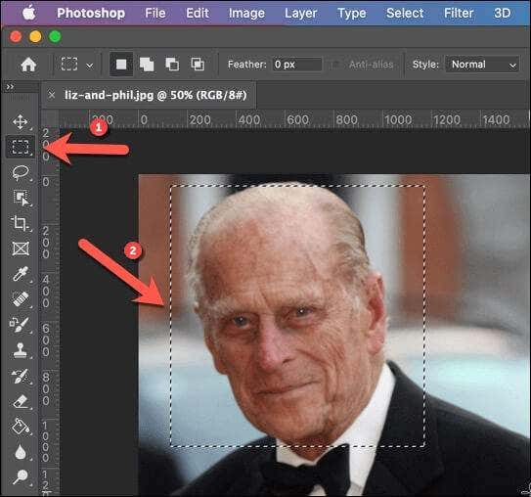
Task: Choose Intersect with selection mode
Action: pyautogui.click(x=198, y=65)
